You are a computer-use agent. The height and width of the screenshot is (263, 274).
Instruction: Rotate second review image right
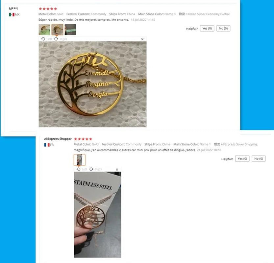(x=96, y=169)
